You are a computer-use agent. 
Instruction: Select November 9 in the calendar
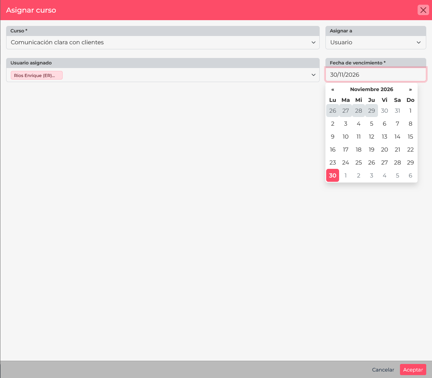(x=333, y=137)
